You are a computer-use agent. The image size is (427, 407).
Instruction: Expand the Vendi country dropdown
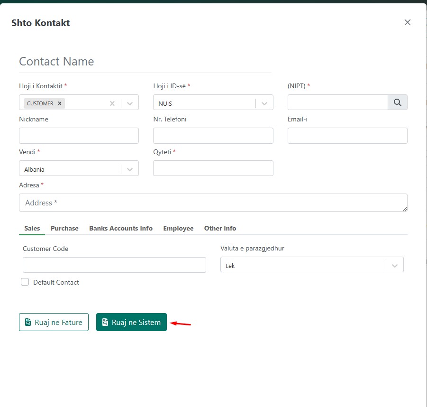coord(130,169)
